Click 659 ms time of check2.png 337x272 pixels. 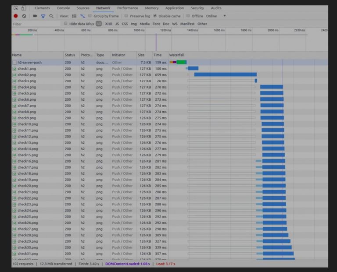point(161,75)
